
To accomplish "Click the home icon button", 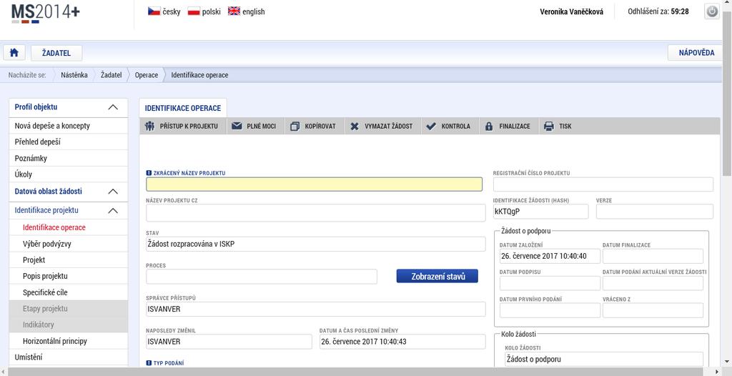I will coord(14,53).
